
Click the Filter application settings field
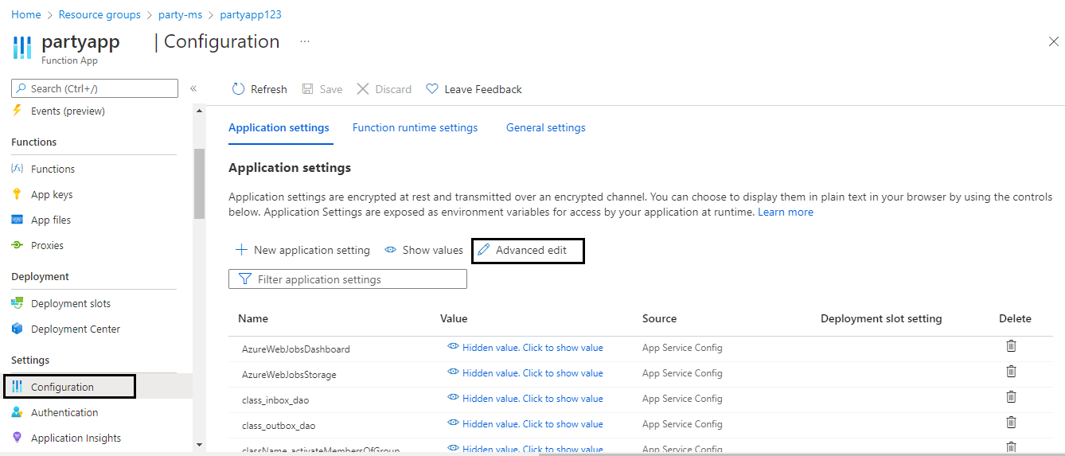click(348, 279)
